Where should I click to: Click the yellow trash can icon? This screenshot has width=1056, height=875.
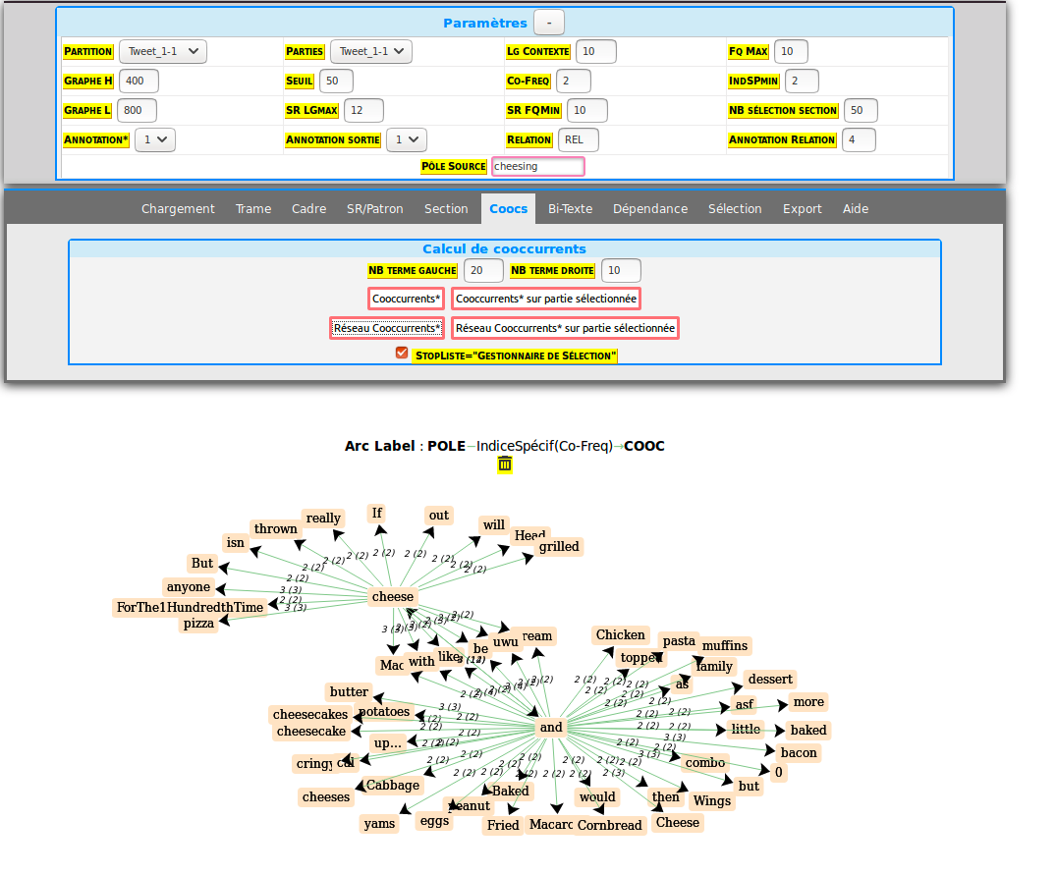click(x=505, y=465)
